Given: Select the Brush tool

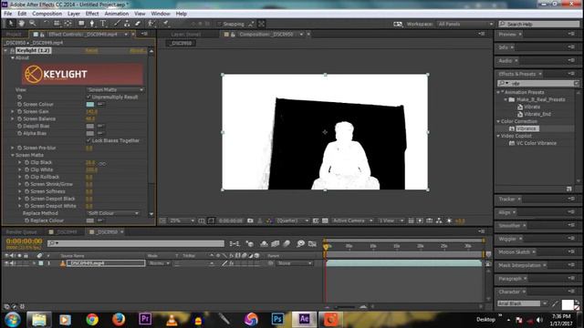Looking at the screenshot, I should coord(117,24).
